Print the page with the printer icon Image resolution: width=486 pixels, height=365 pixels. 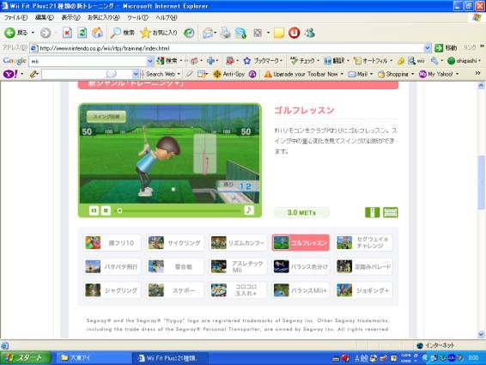tap(225, 33)
